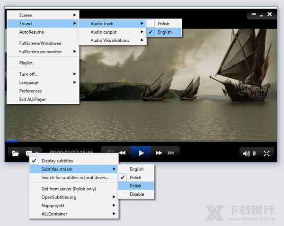Mute audio with the speaker icon
284x226 pixels.
point(246,153)
